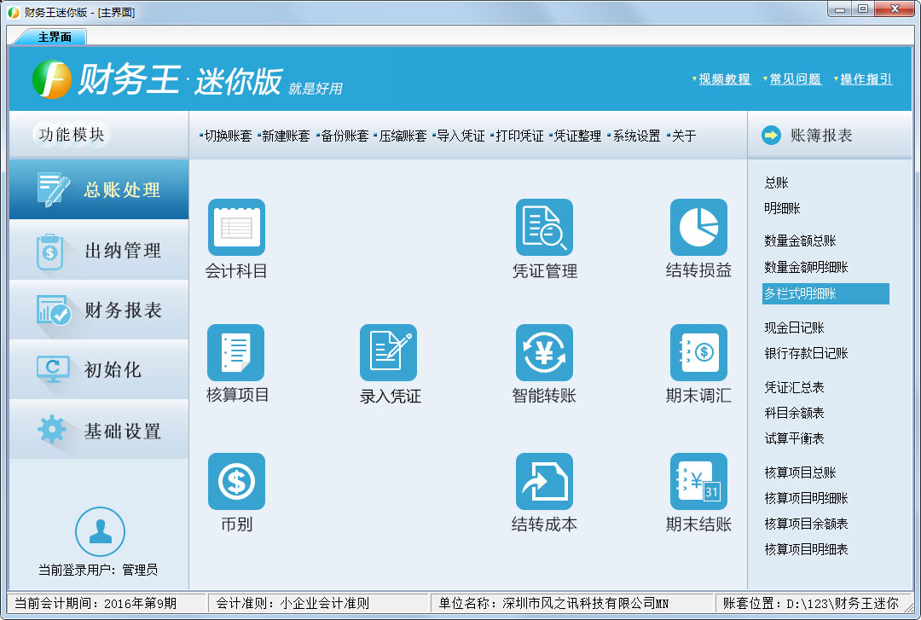This screenshot has height=620, width=921.
Task: Open the 会计科目 (Chart of Accounts) icon
Action: click(236, 228)
